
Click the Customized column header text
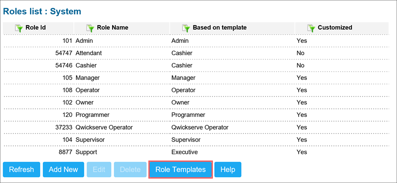[335, 27]
